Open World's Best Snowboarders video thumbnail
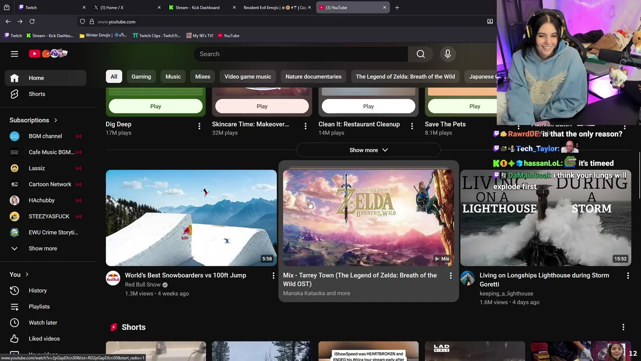 [x=191, y=218]
